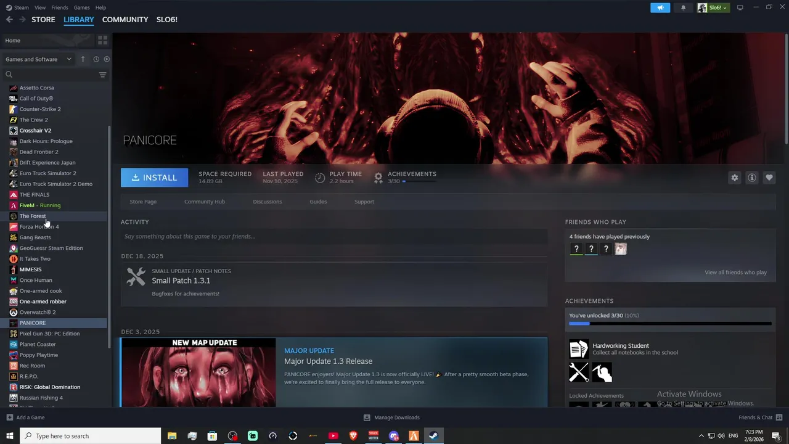This screenshot has height=444, width=789.
Task: Open the Games menu
Action: pos(81,7)
